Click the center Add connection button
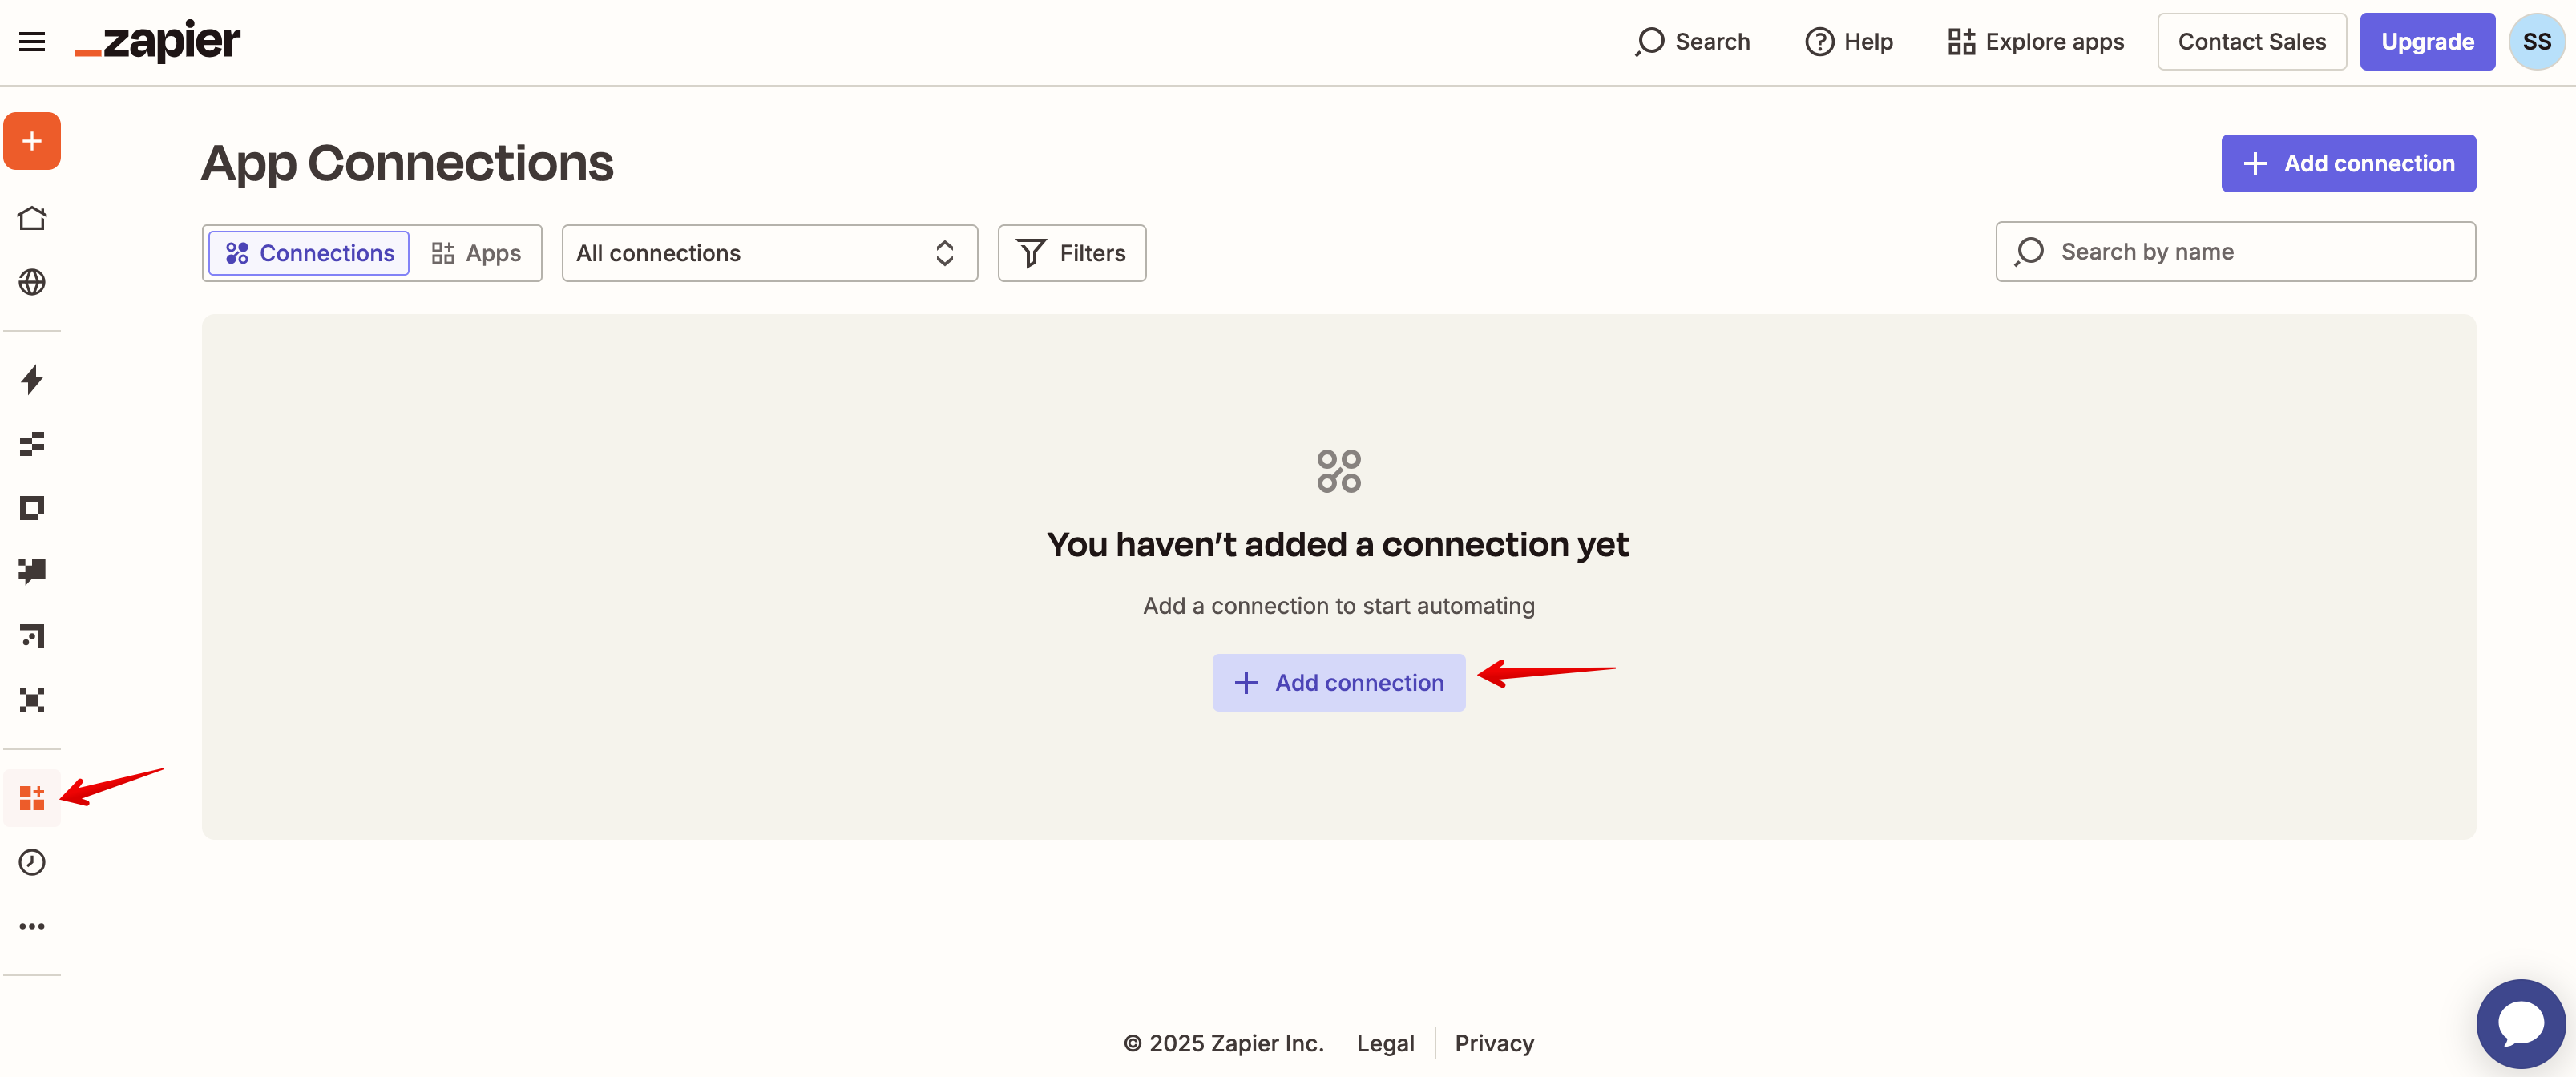This screenshot has height=1077, width=2576. [x=1338, y=683]
